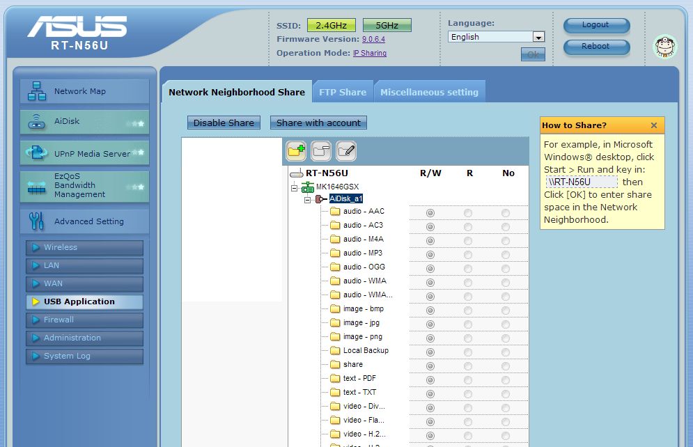Click the add folder icon

coord(296,150)
